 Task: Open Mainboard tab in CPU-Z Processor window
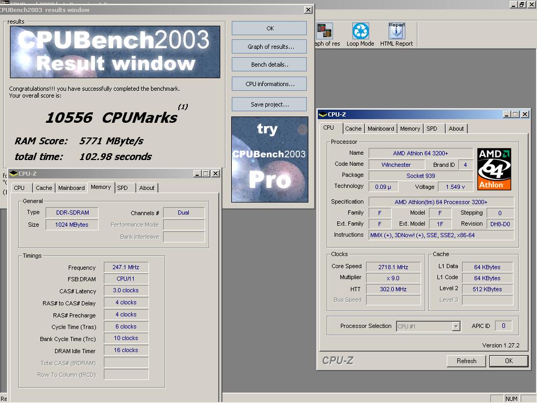(x=381, y=129)
